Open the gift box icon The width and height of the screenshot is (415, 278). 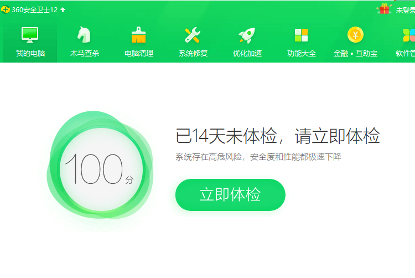(x=384, y=9)
